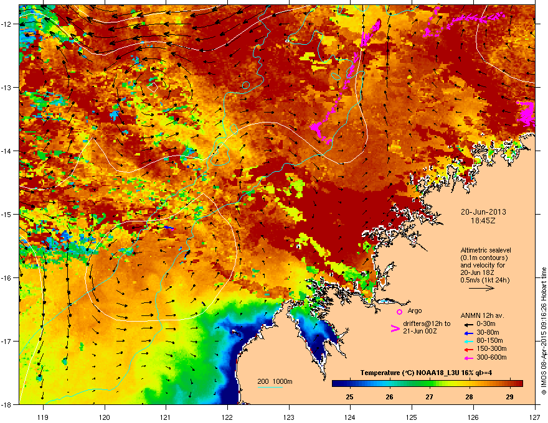Select the cyan 80-150m arrow legend symbol

(x=468, y=342)
